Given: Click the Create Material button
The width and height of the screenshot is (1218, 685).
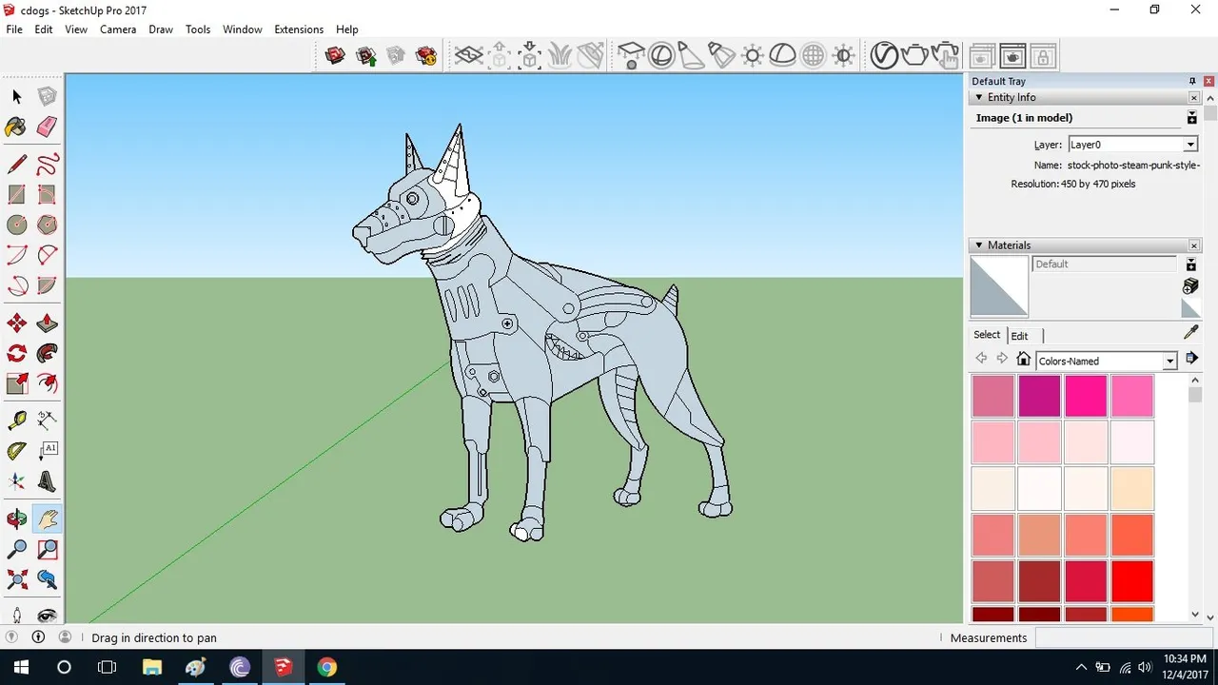Looking at the screenshot, I should (1190, 286).
